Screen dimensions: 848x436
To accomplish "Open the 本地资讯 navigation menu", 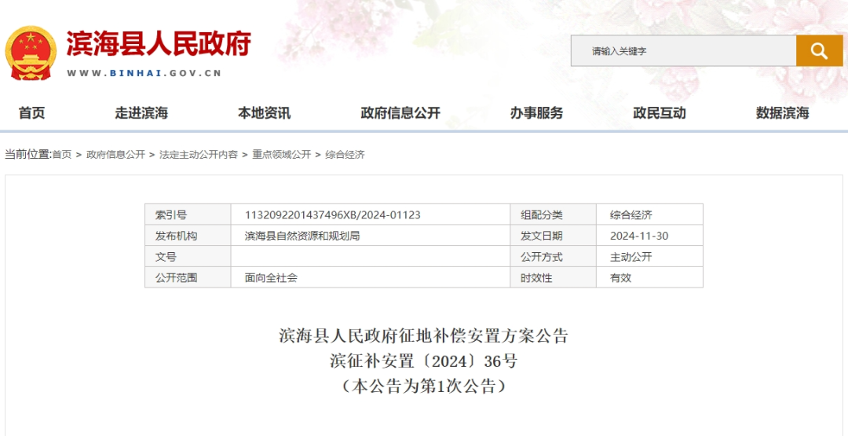I will pos(264,113).
